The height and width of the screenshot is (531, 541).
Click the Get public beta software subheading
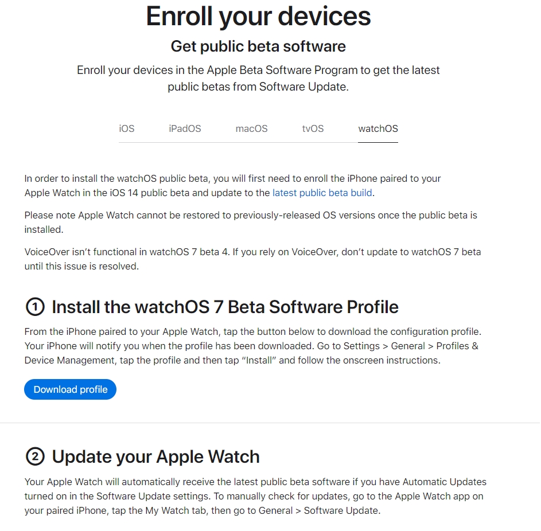tap(258, 46)
